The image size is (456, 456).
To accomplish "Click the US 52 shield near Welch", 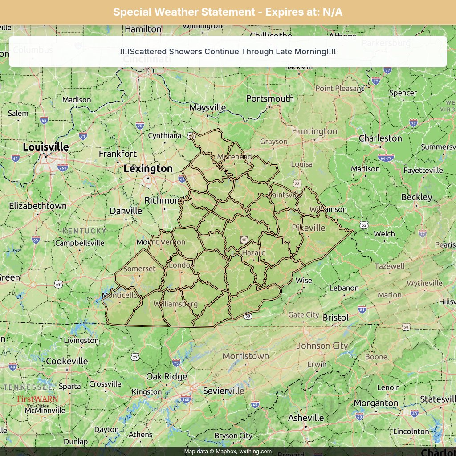I will 364,225.
